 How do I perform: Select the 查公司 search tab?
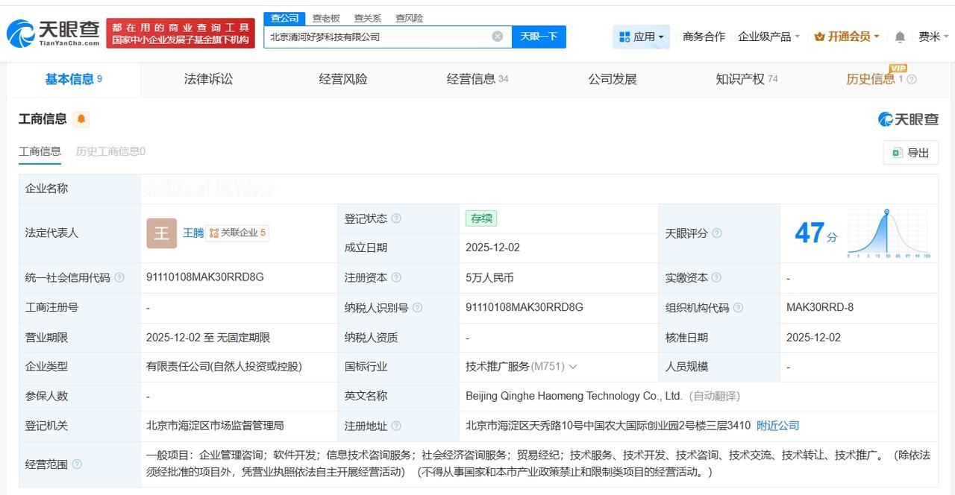pos(284,18)
